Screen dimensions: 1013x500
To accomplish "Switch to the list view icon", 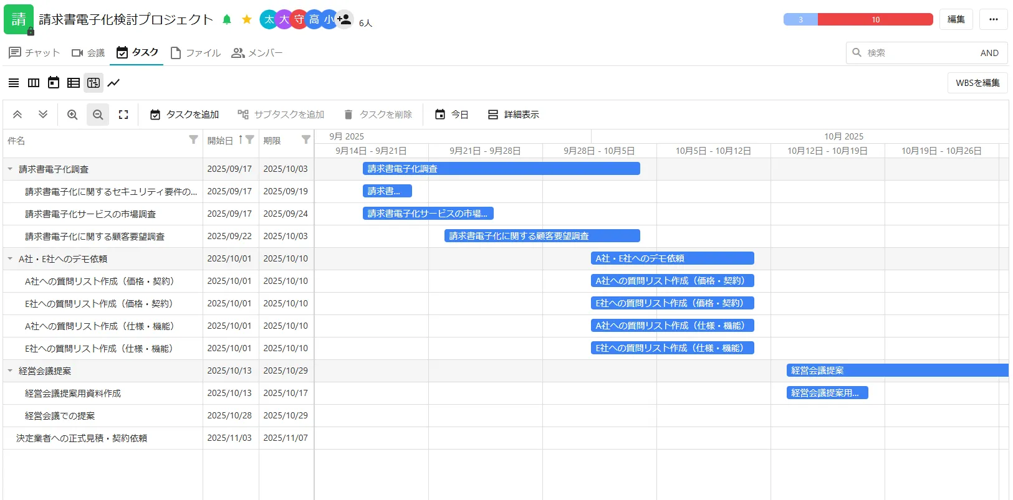I will click(14, 83).
